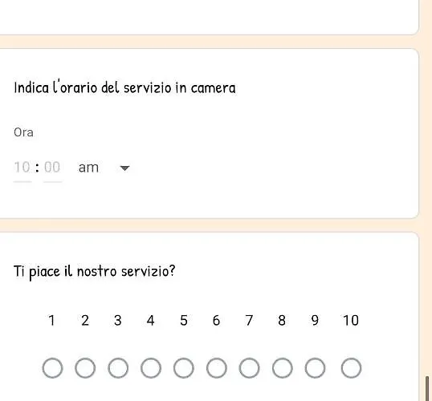Select rating 3 radio button

[x=118, y=368]
